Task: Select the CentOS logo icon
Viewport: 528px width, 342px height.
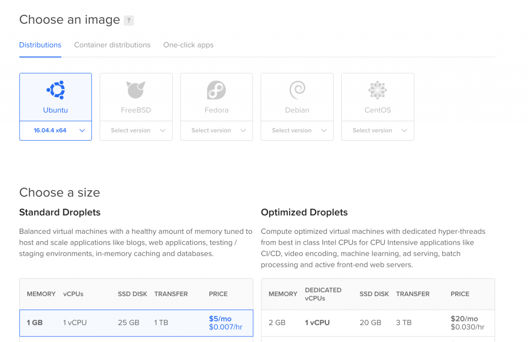Action: pyautogui.click(x=377, y=90)
